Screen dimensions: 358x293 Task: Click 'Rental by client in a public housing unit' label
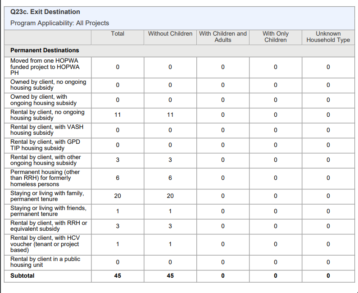point(45,262)
